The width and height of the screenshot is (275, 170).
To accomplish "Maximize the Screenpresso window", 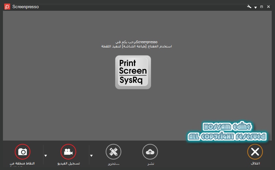I will 262,7.
